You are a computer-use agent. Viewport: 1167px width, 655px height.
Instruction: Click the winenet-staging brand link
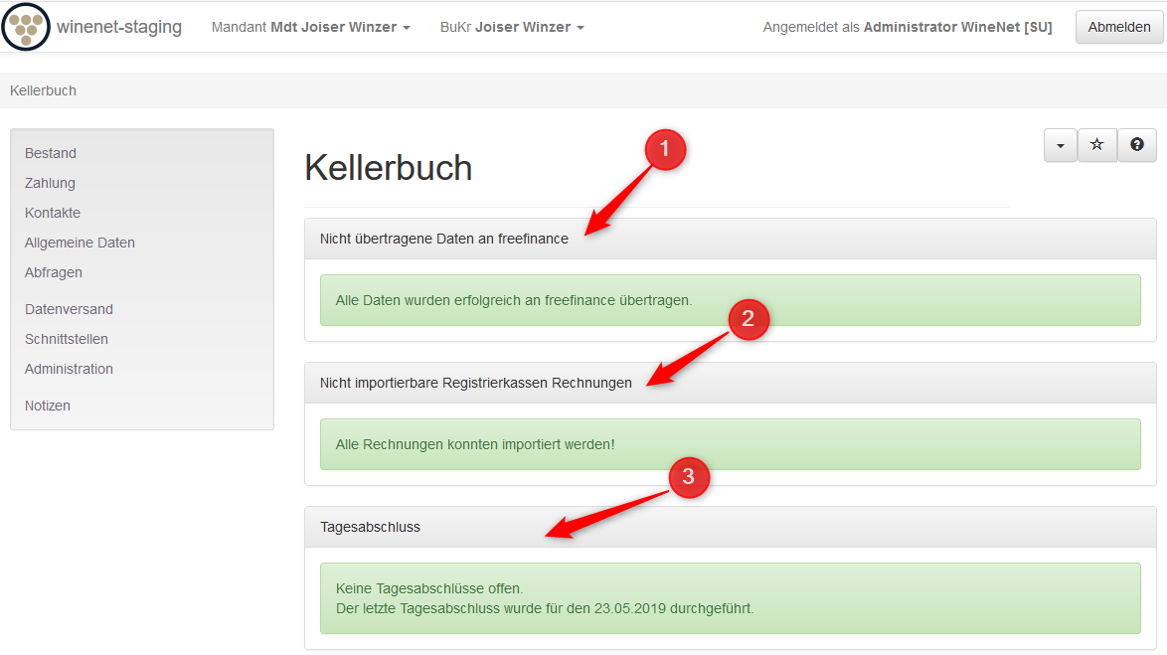coord(119,27)
